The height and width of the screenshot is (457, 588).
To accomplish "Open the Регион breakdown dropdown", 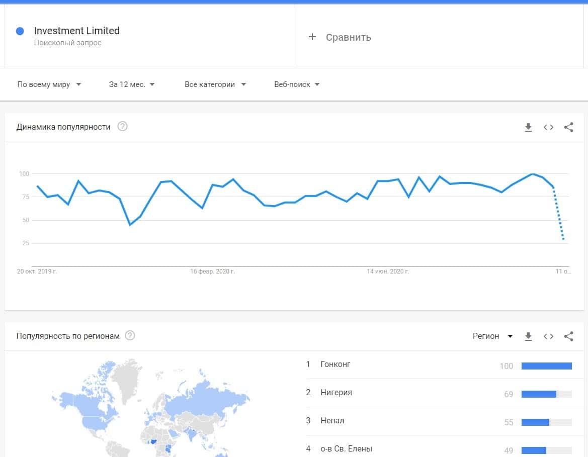I will click(492, 336).
